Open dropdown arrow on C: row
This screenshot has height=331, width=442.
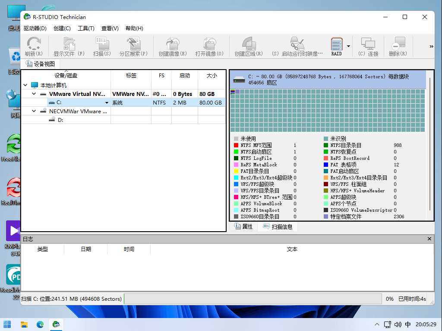coord(107,103)
